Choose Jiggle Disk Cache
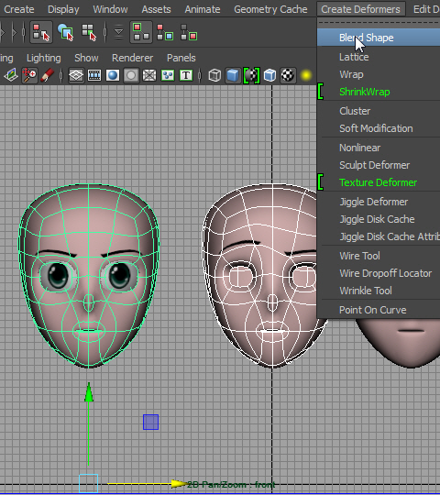 (379, 219)
